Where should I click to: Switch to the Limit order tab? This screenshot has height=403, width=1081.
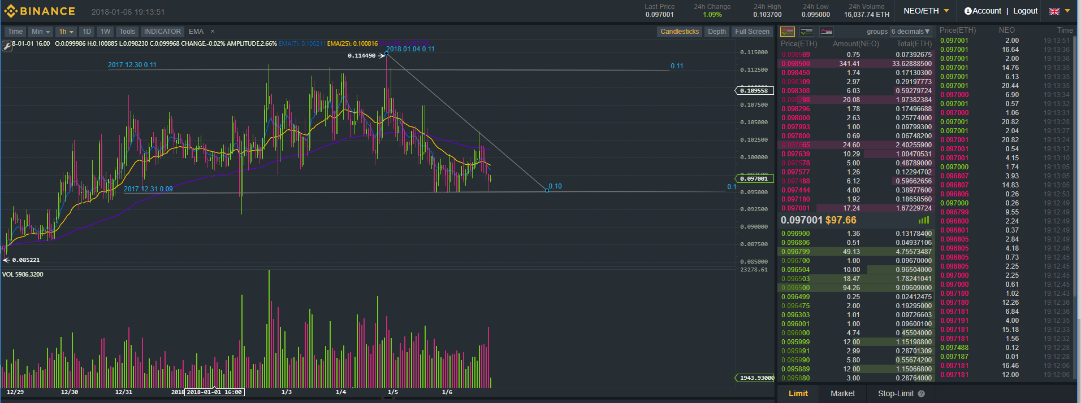[x=798, y=394]
